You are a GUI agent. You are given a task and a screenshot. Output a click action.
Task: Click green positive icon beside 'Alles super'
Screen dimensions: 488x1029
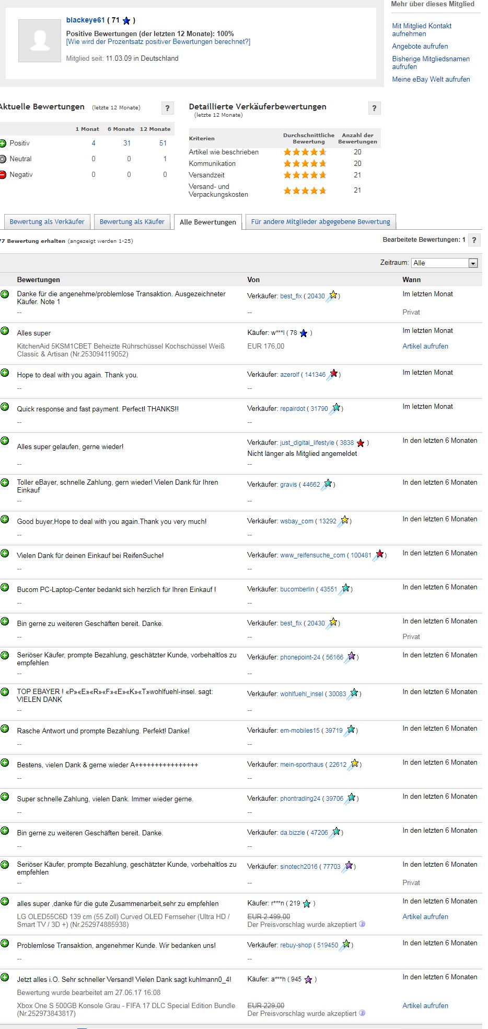pos(5,331)
